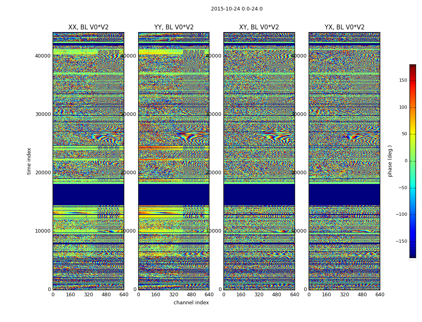The image size is (422, 322).
Task: Click the XY panel y-tick 10000
Action: [214, 231]
